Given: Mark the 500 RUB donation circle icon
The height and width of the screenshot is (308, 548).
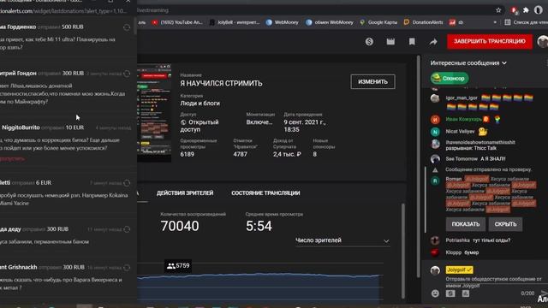Looking at the screenshot, I should (x=127, y=27).
